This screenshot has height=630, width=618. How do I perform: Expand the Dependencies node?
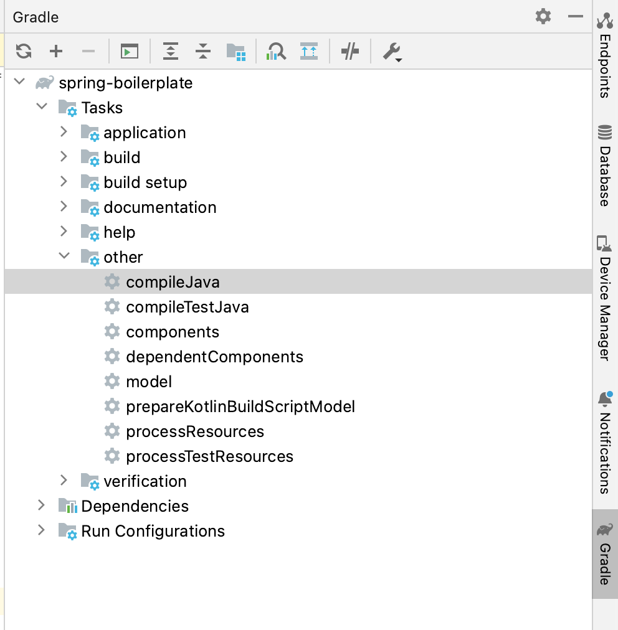(x=41, y=505)
